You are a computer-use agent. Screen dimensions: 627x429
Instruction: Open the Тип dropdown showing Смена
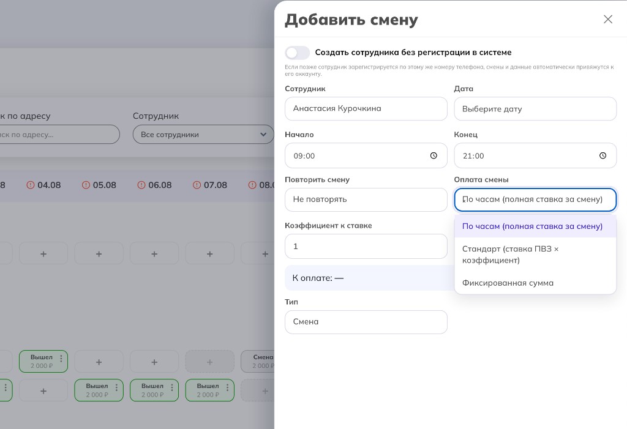[x=366, y=323]
